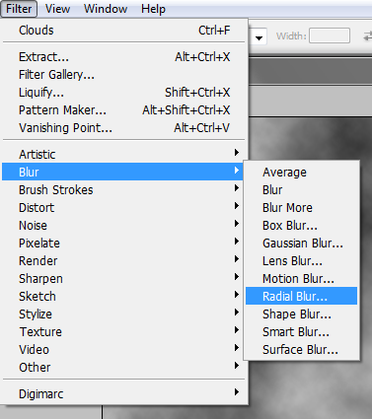
Task: Open Shape Blur... dialog
Action: coord(301,314)
